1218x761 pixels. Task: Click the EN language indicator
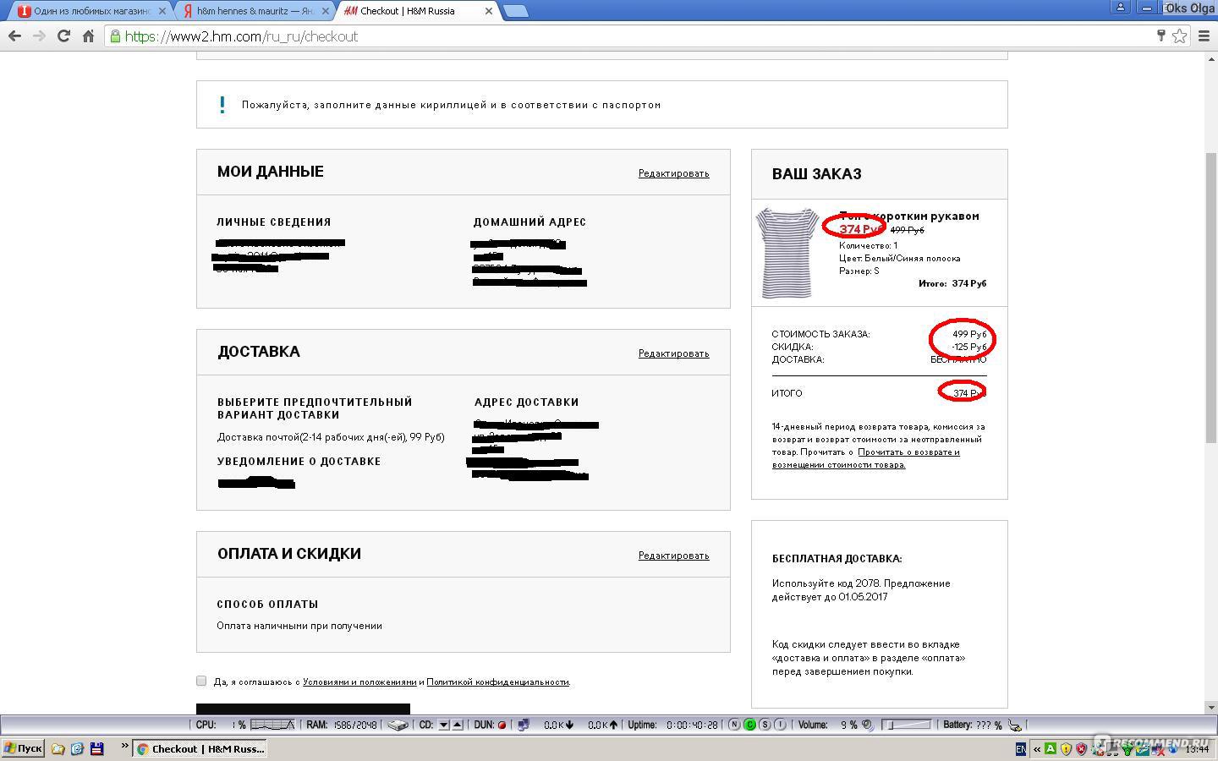(x=1021, y=748)
